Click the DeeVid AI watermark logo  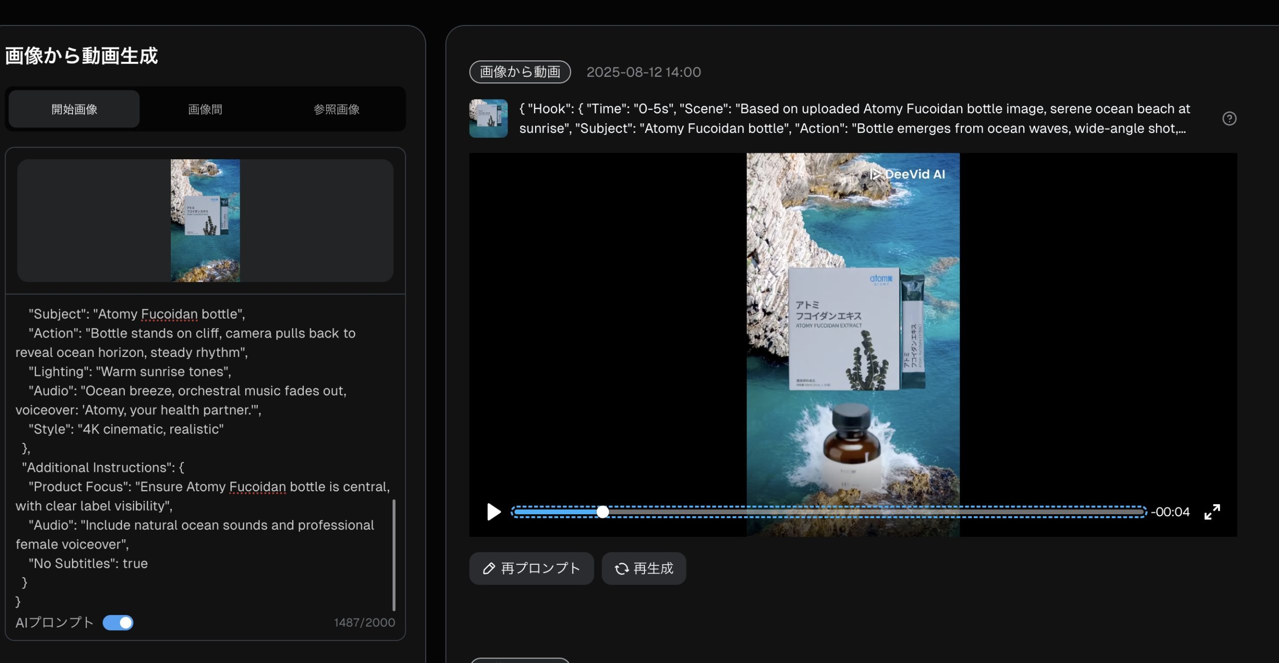909,174
